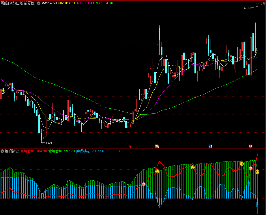Click the 涨 limit-up marker
The width and height of the screenshot is (266, 215).
[x=250, y=146]
